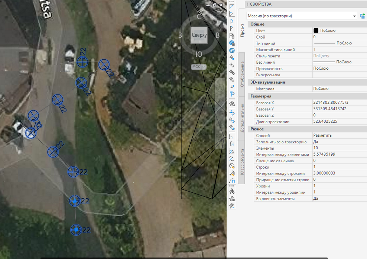Change the Способ value Разметить
This screenshot has height=259, width=367.
point(339,136)
